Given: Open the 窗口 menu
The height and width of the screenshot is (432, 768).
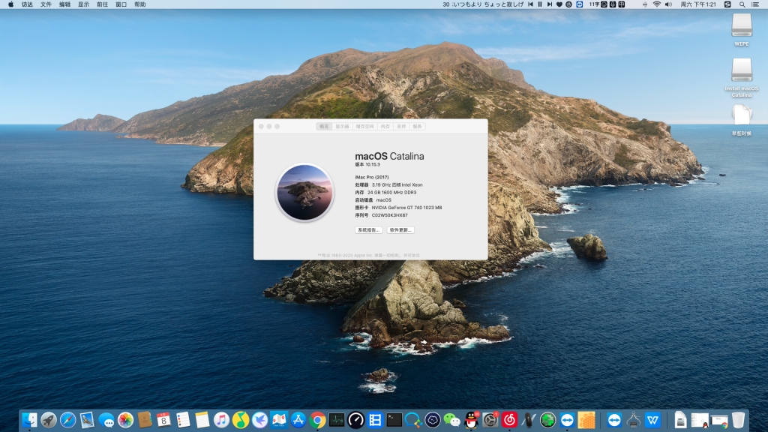Looking at the screenshot, I should (x=121, y=4).
